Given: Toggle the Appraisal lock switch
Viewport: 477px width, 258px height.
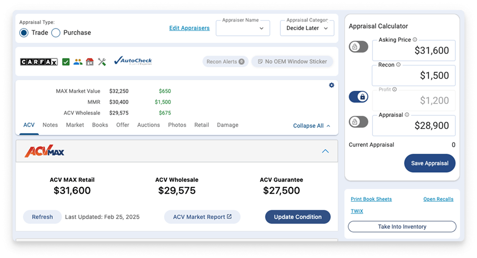Looking at the screenshot, I should click(358, 122).
